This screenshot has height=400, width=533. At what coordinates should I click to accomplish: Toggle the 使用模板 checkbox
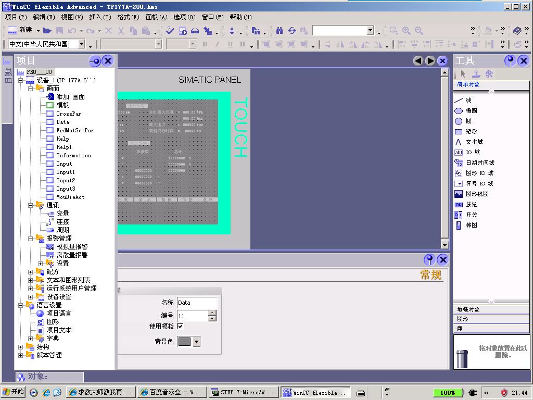coord(180,326)
